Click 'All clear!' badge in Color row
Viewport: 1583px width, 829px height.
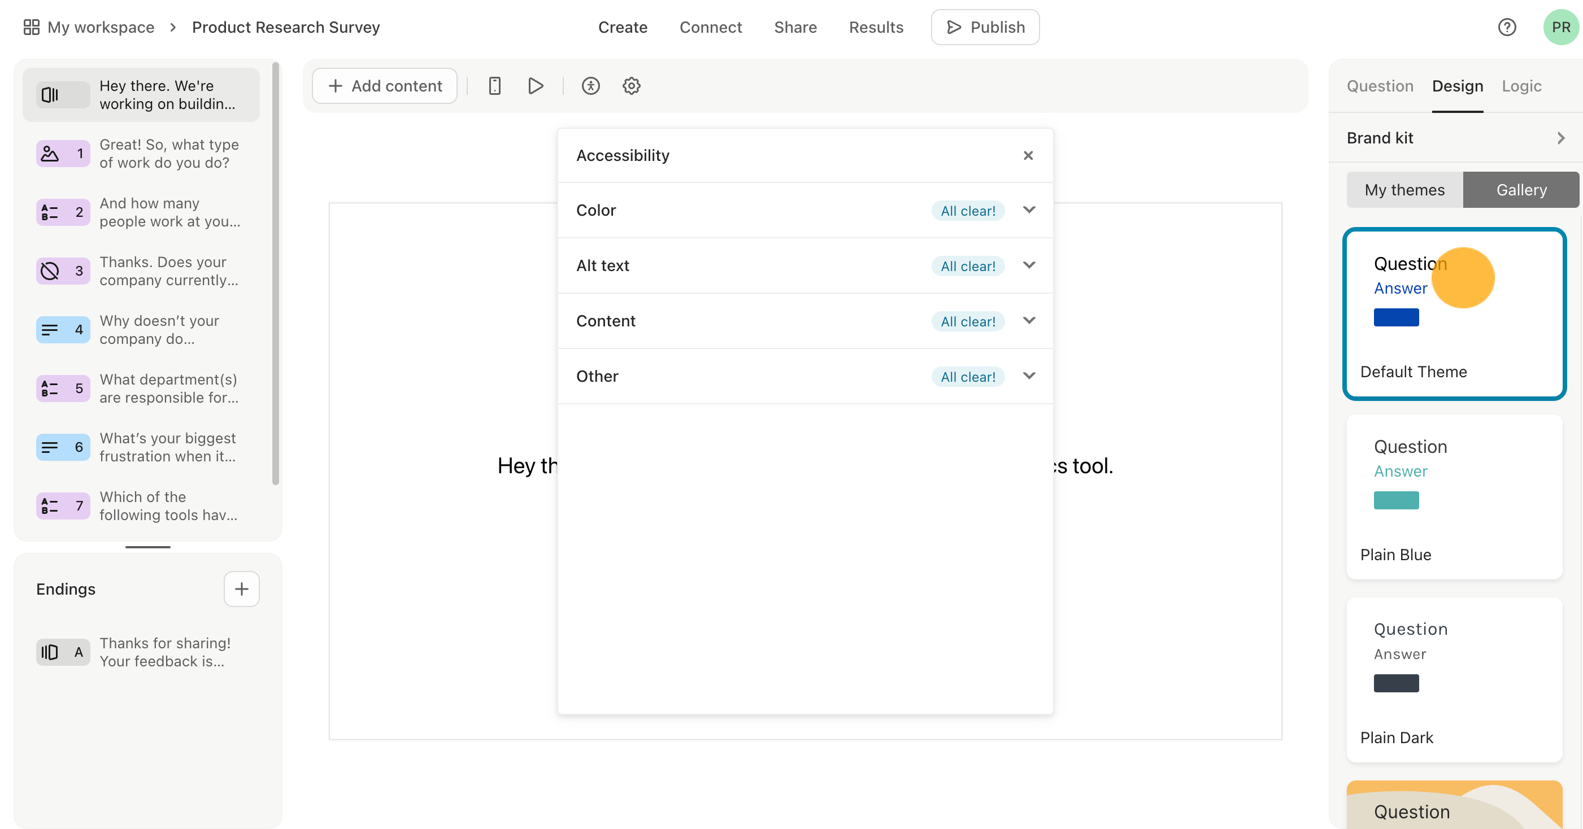968,211
